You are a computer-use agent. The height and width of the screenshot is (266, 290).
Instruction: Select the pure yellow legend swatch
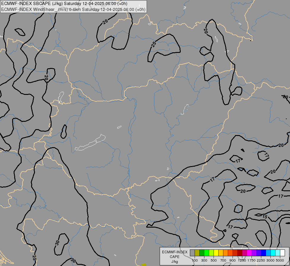[216, 253]
